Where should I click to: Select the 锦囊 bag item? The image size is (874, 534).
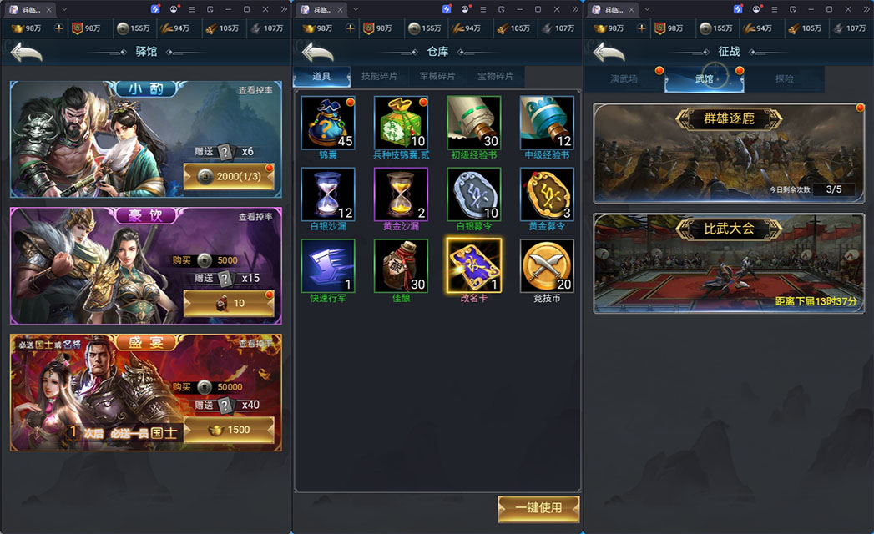point(328,123)
